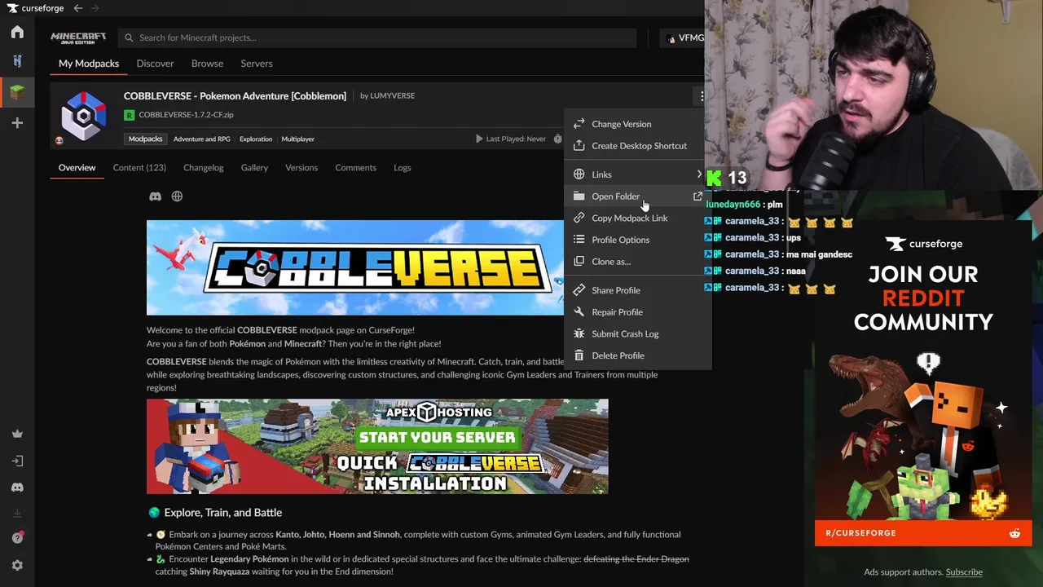Image resolution: width=1043 pixels, height=587 pixels.
Task: Click the VFMG account profile button
Action: click(x=684, y=38)
